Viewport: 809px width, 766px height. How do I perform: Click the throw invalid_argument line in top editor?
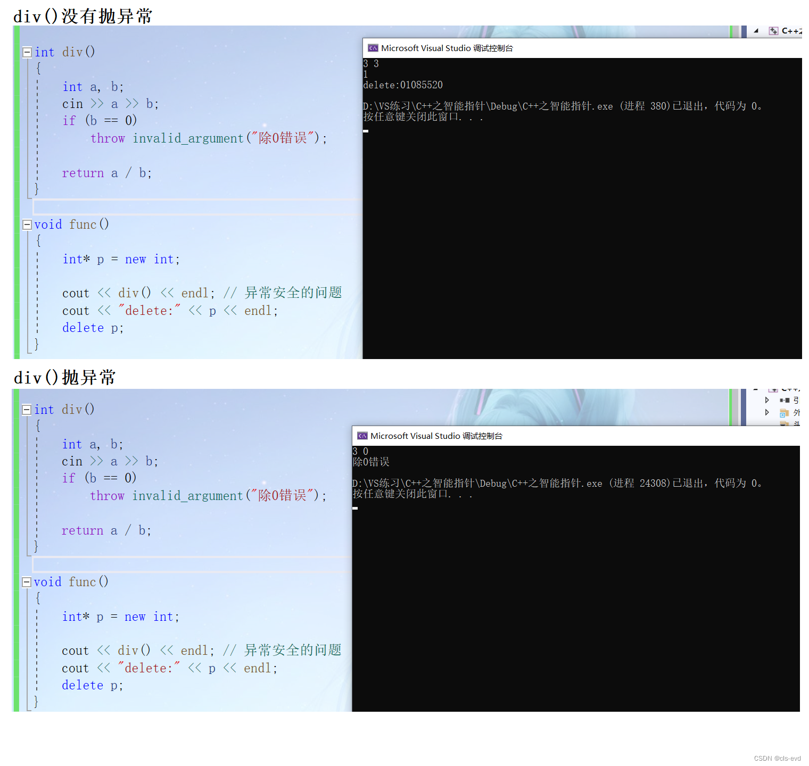[209, 138]
